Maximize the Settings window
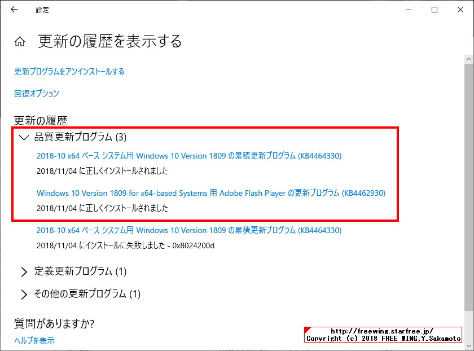The height and width of the screenshot is (351, 474). pos(436,10)
